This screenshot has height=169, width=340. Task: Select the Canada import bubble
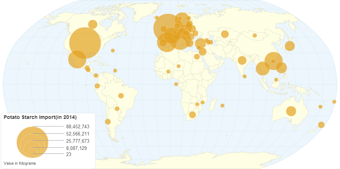click(x=93, y=24)
